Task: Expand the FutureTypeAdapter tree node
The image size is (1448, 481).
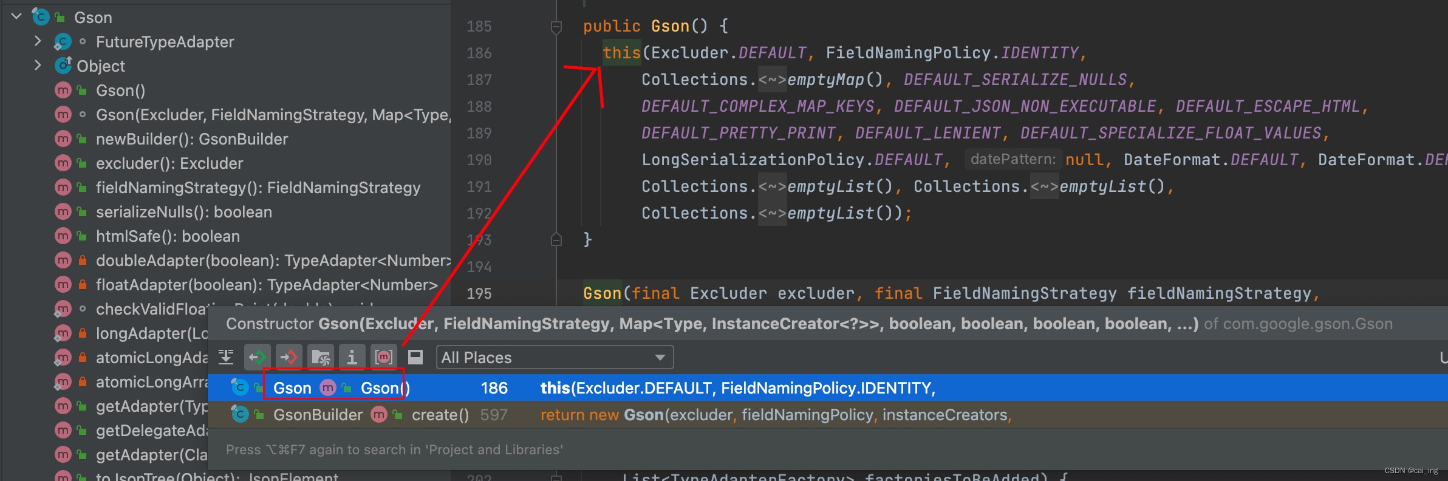Action: click(38, 41)
